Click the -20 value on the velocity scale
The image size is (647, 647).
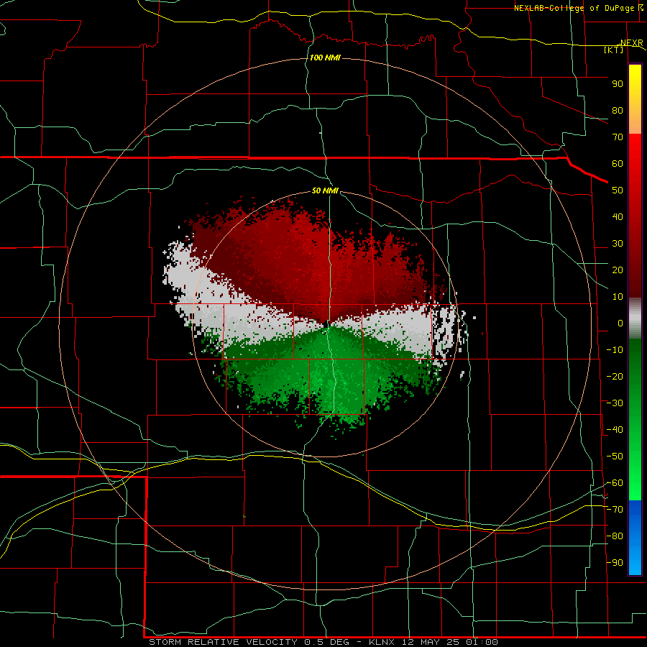(x=615, y=376)
